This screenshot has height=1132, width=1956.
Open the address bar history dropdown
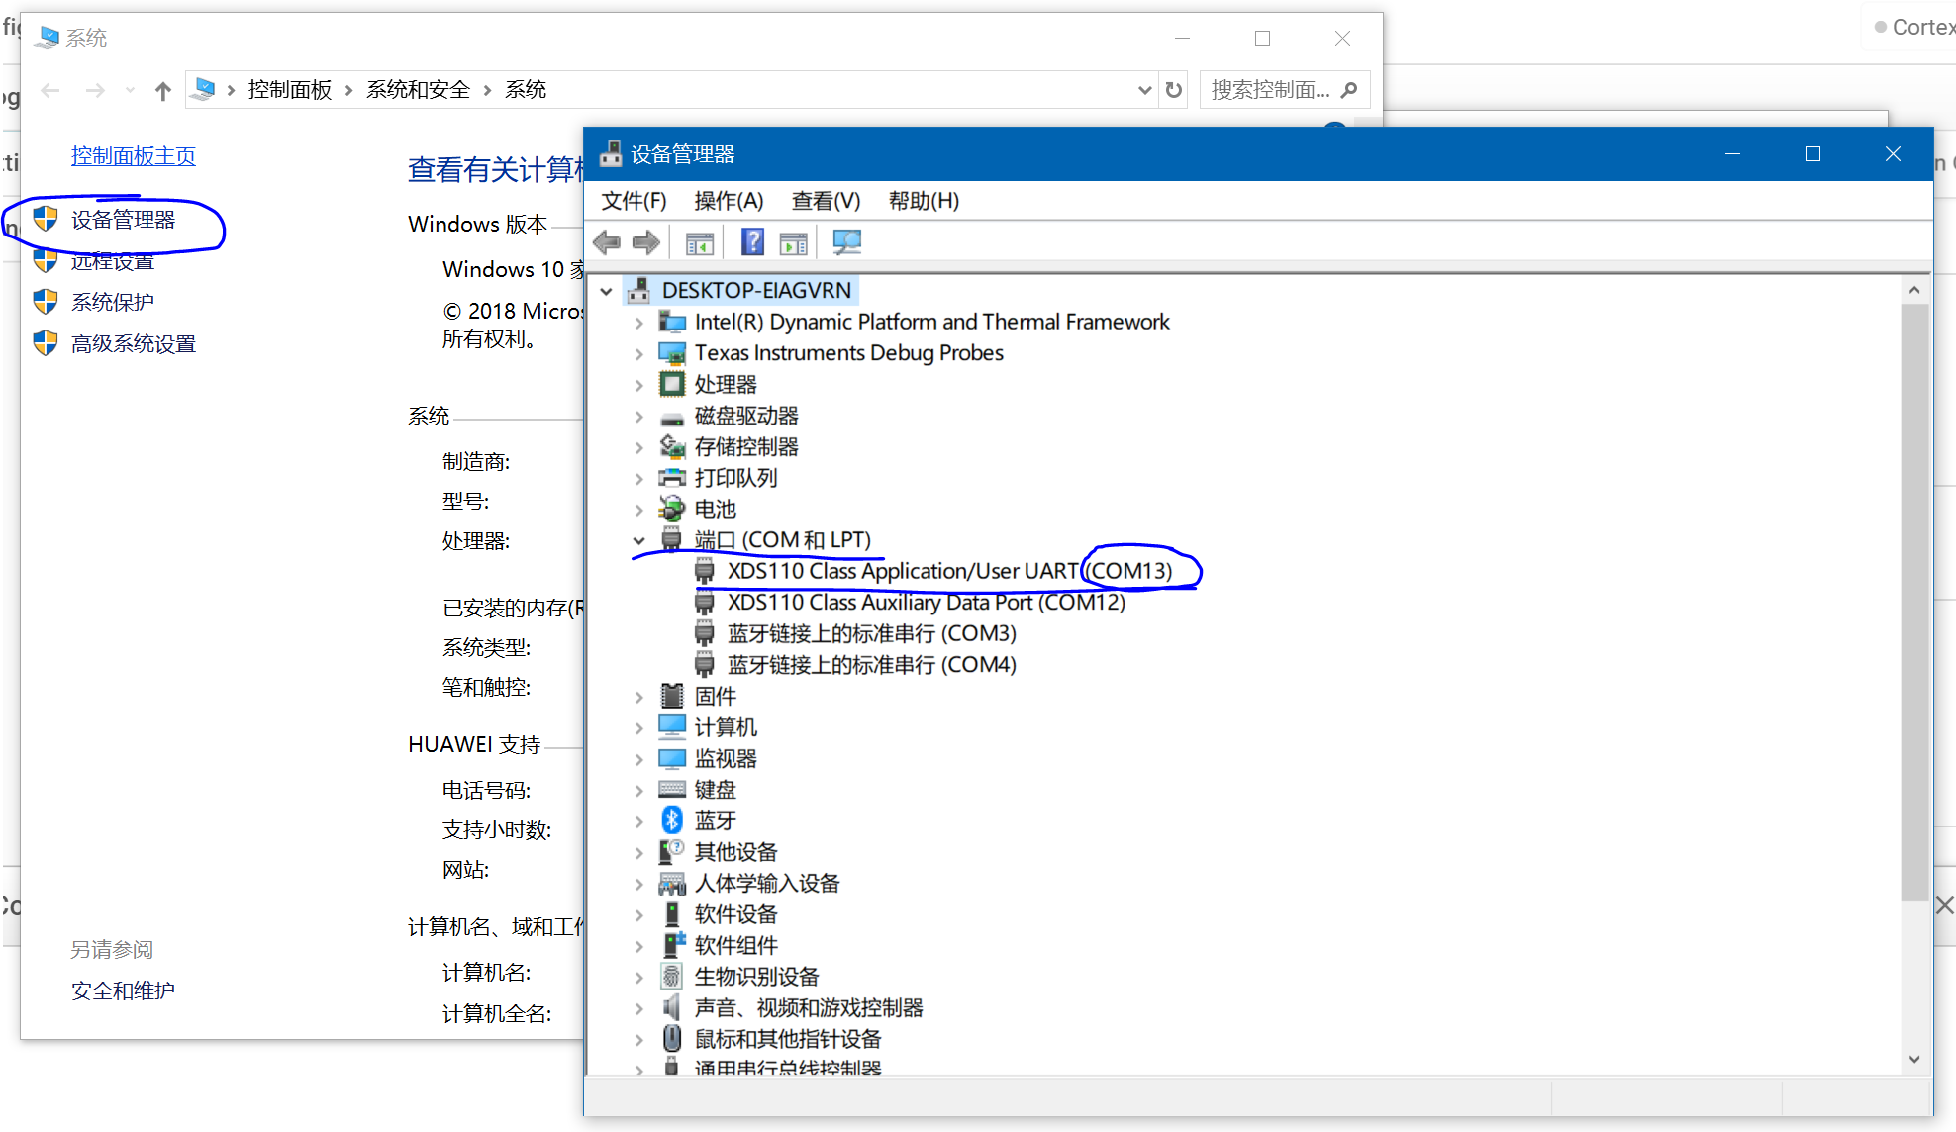(x=1144, y=90)
